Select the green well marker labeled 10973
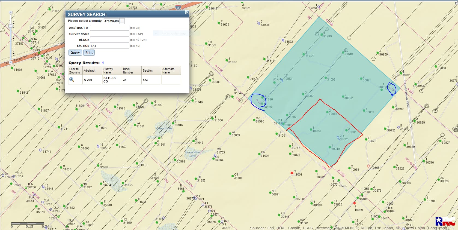458x230 pixels. pyautogui.click(x=311, y=129)
